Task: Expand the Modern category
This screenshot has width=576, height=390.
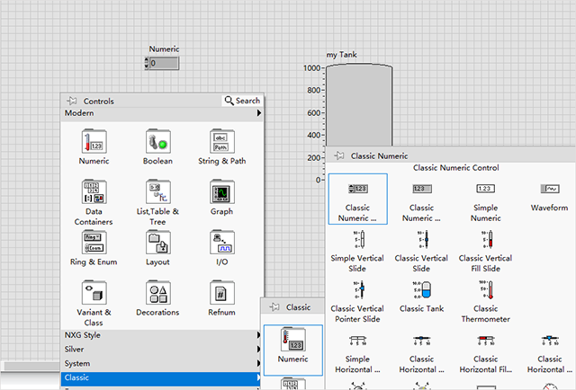Action: 162,114
